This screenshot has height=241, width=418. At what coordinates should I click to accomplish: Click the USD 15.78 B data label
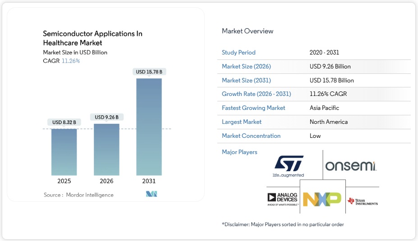pyautogui.click(x=149, y=72)
